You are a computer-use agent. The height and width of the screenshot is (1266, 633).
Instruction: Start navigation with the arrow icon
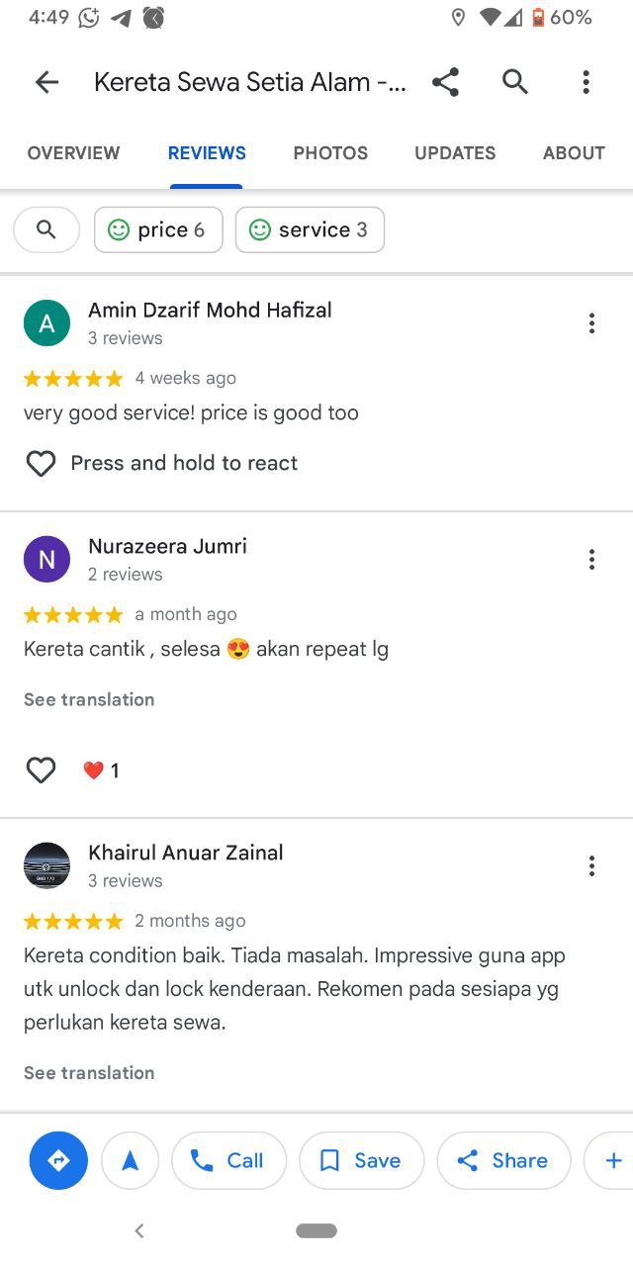pos(130,1160)
